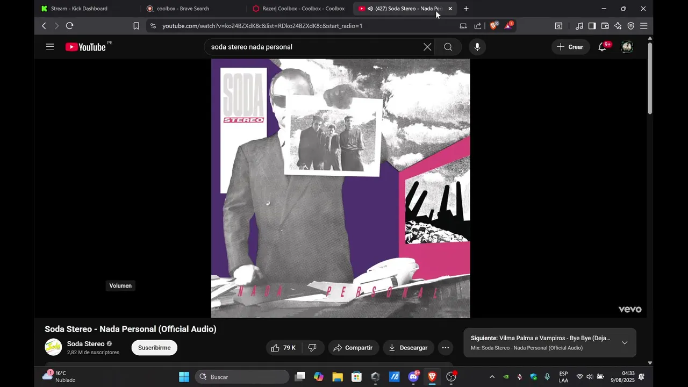Click the Compartir share button
The height and width of the screenshot is (387, 688).
[354, 348]
